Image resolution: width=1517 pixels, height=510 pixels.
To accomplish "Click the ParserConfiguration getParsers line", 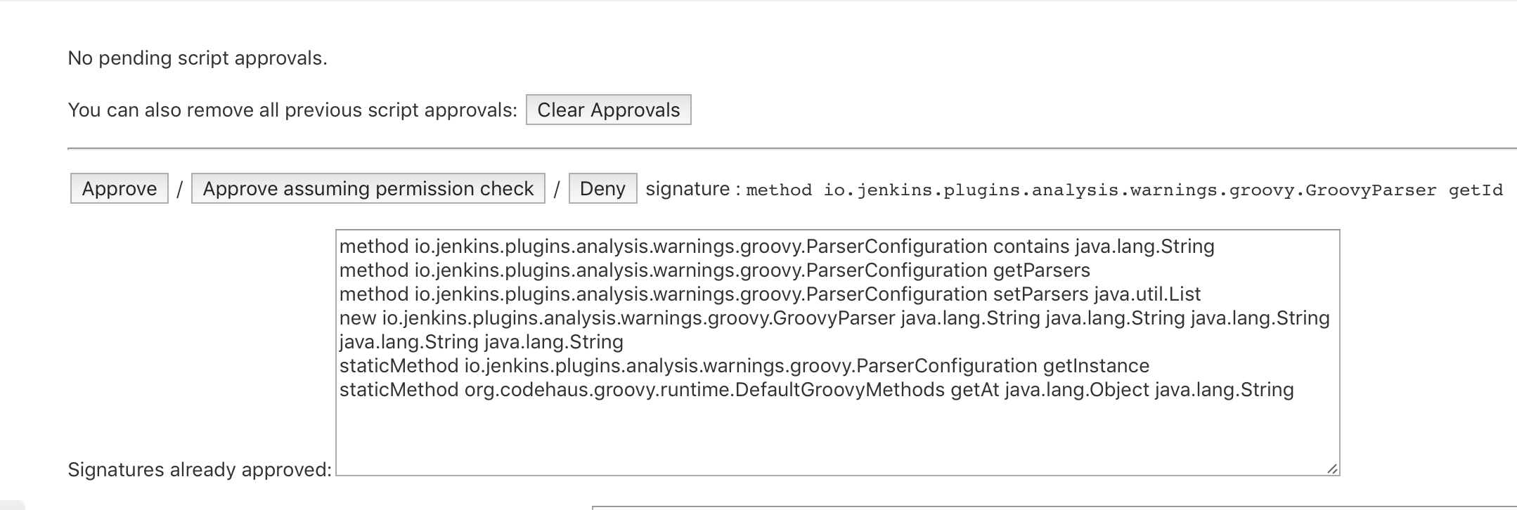I will [714, 270].
